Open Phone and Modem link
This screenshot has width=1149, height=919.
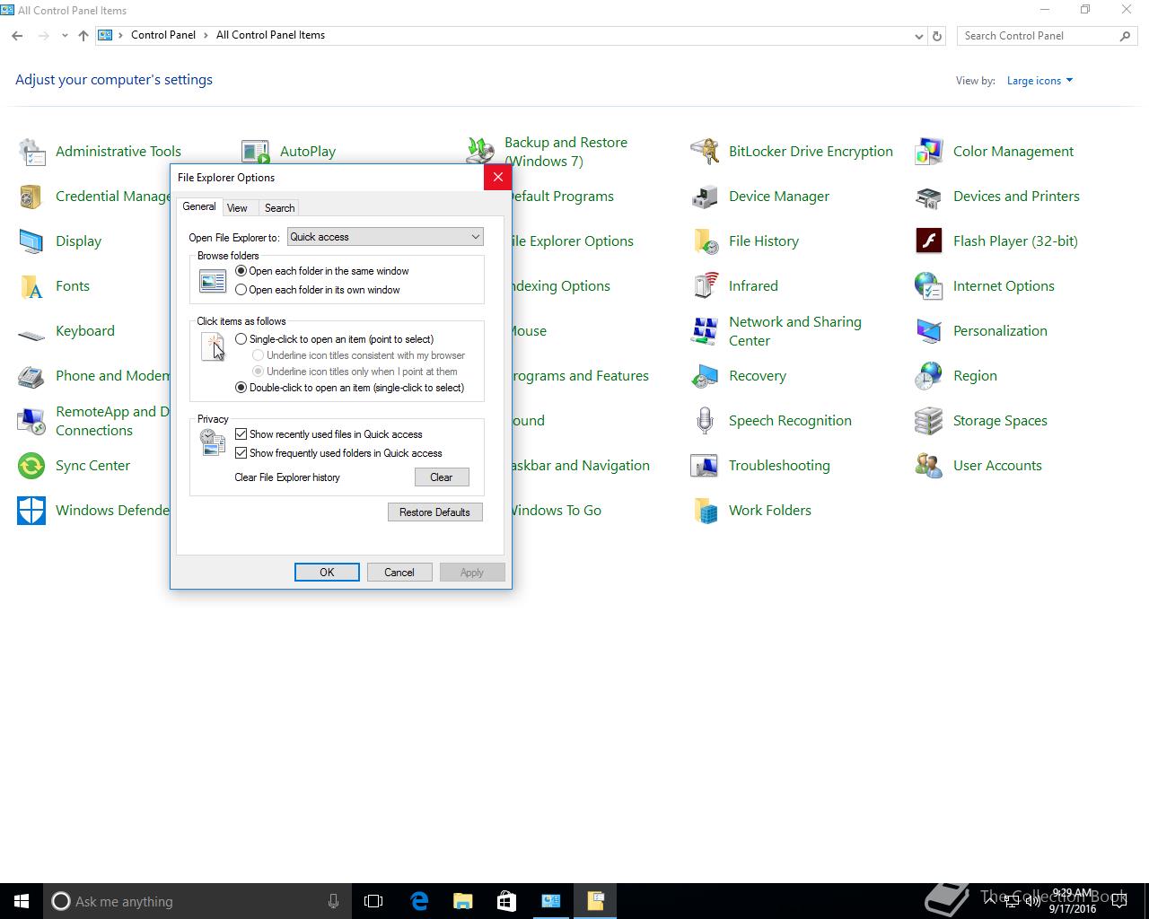tap(113, 376)
